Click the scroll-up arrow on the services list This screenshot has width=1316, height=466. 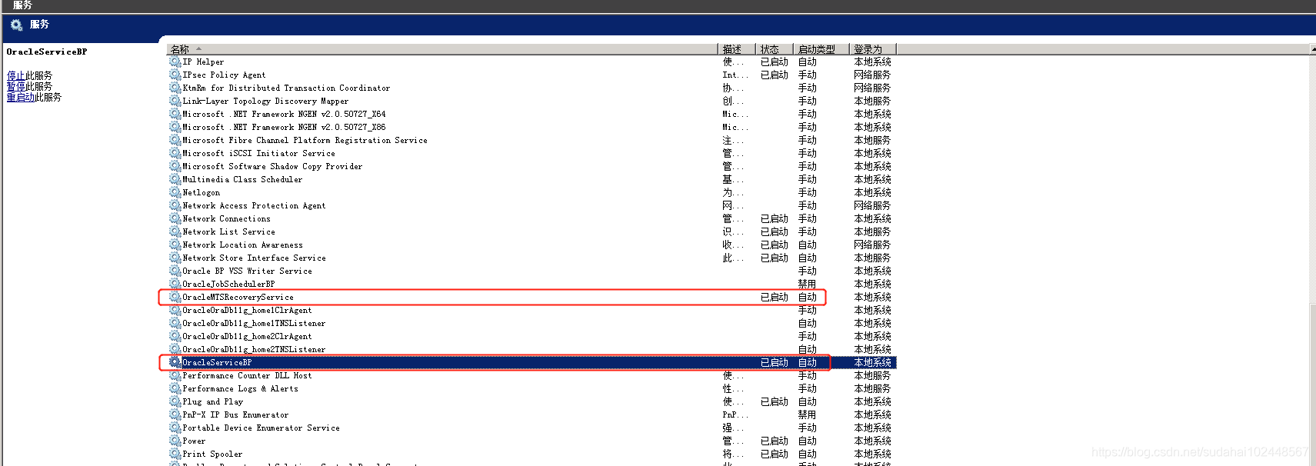[x=1312, y=49]
